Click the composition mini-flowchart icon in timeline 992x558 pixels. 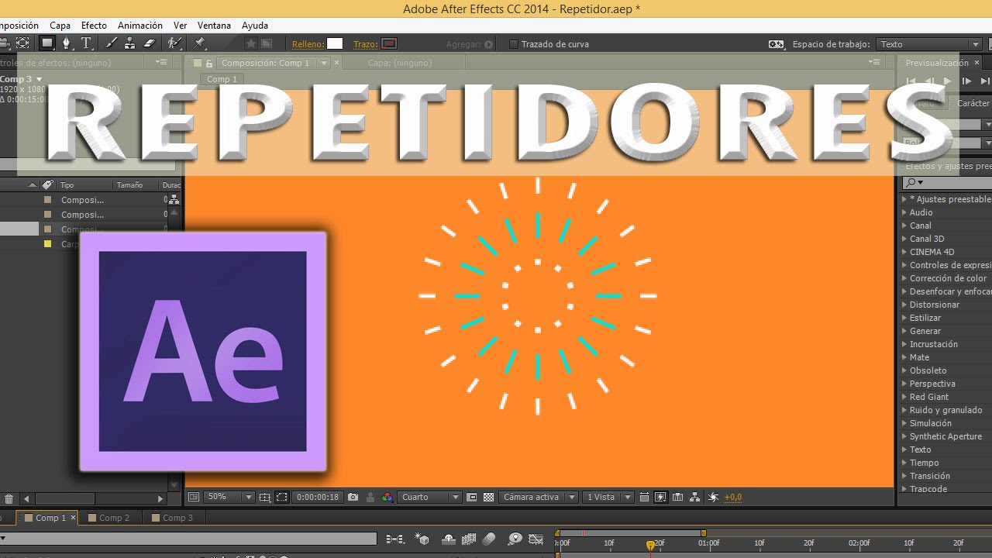click(395, 539)
